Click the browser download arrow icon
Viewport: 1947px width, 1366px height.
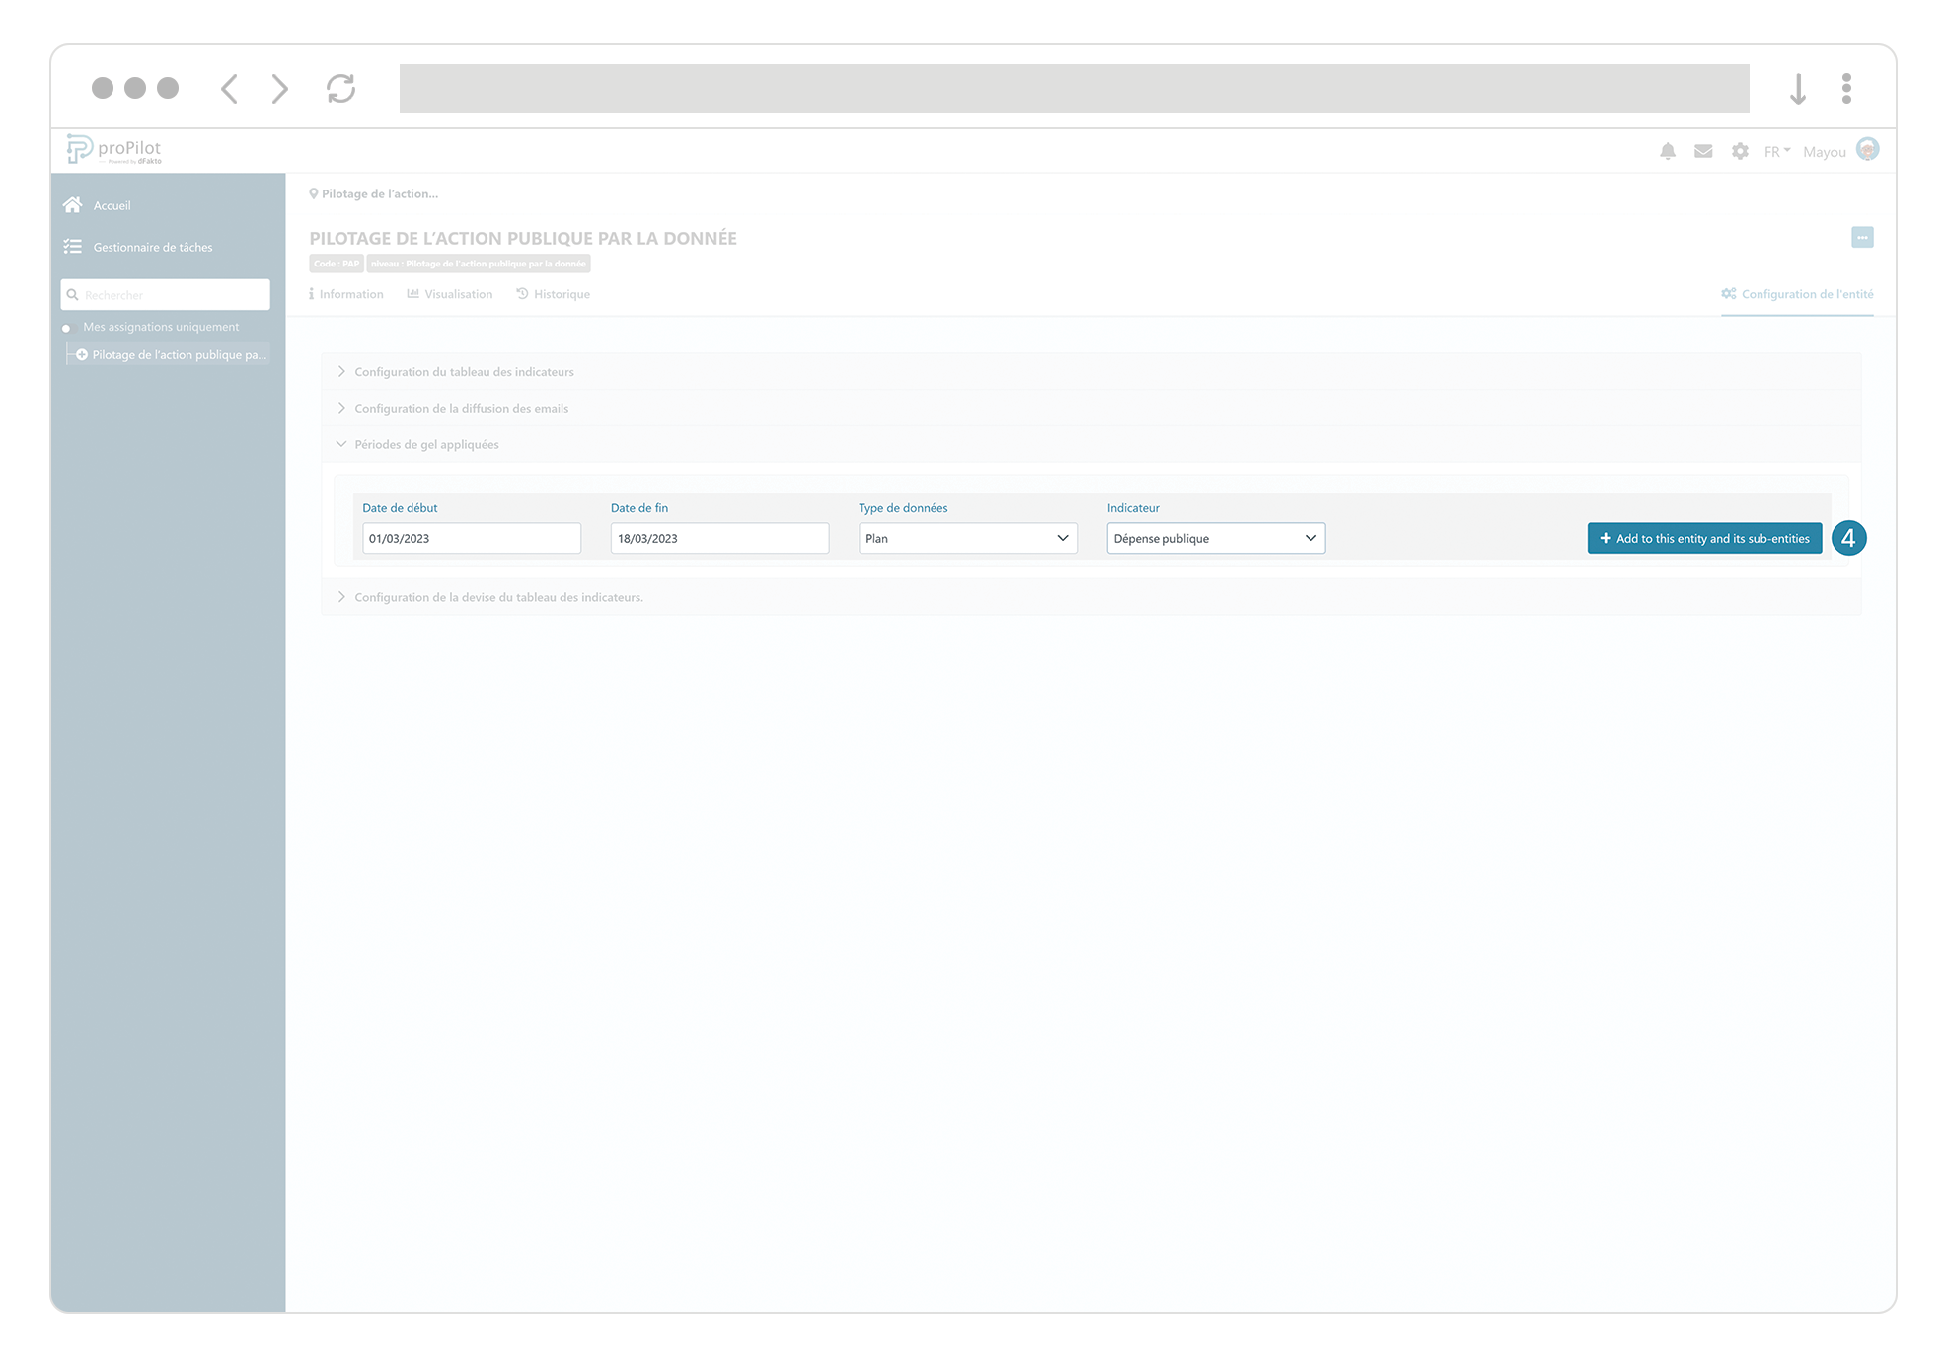click(x=1798, y=89)
